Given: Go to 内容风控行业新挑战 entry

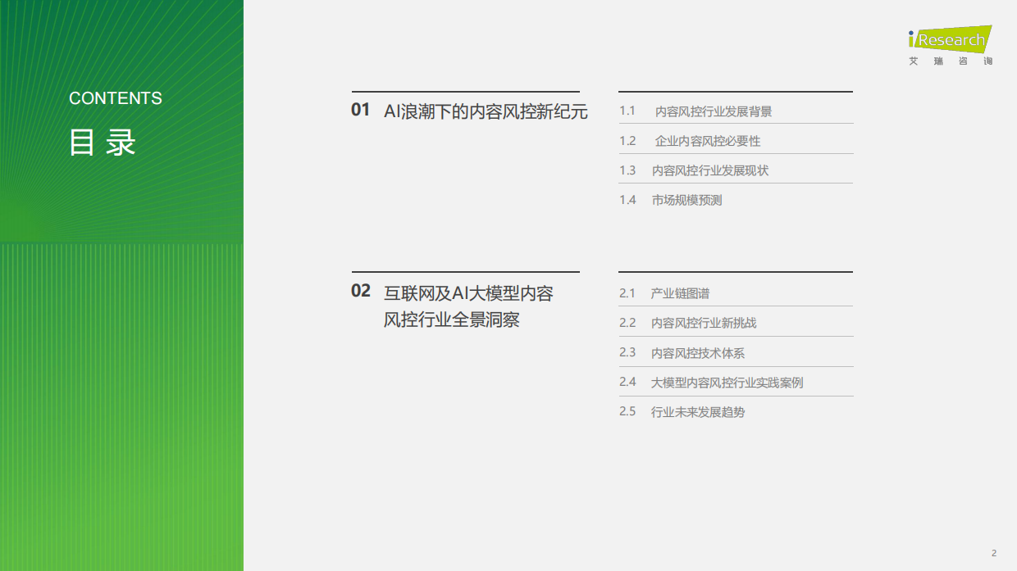Looking at the screenshot, I should 704,323.
